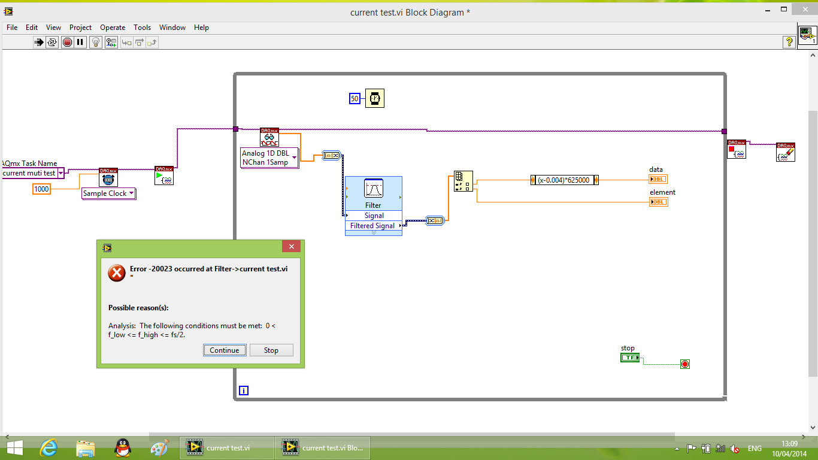The width and height of the screenshot is (818, 460).
Task: Switch to current test.vi front panel taskbar item
Action: point(227,447)
